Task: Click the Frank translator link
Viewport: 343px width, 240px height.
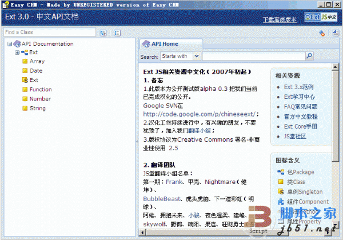Action: (174, 182)
